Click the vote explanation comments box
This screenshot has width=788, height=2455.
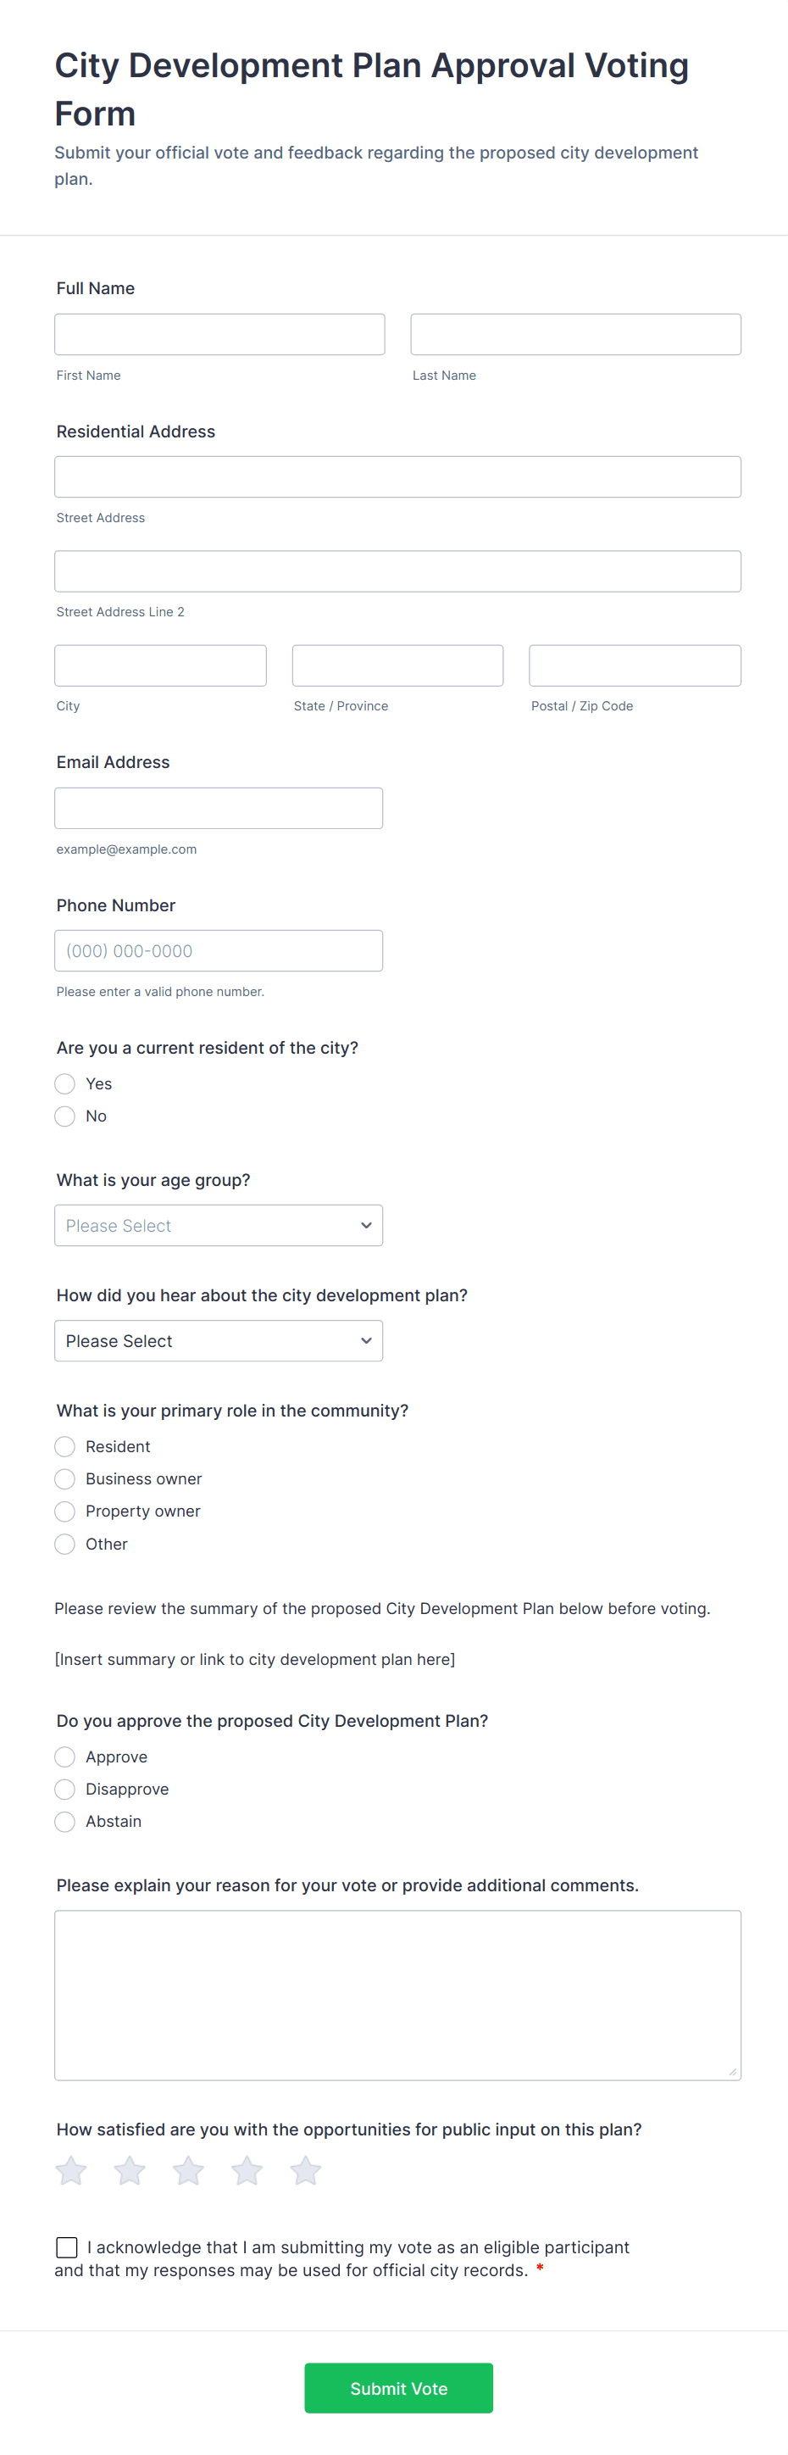click(x=397, y=1994)
